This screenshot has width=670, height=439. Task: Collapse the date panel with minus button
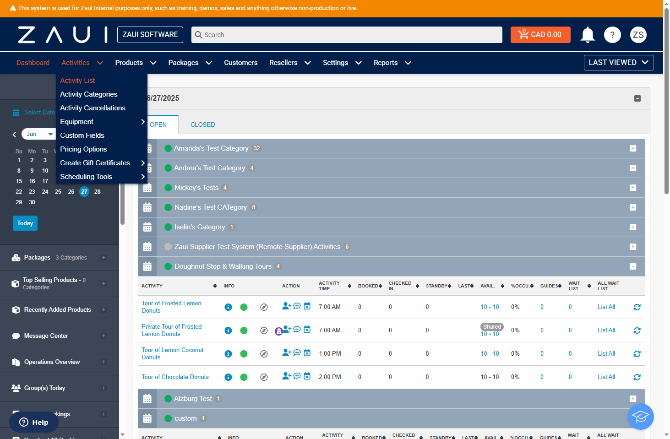637,98
